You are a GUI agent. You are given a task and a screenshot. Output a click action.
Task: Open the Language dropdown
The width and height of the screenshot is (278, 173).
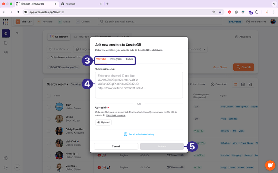82,49
